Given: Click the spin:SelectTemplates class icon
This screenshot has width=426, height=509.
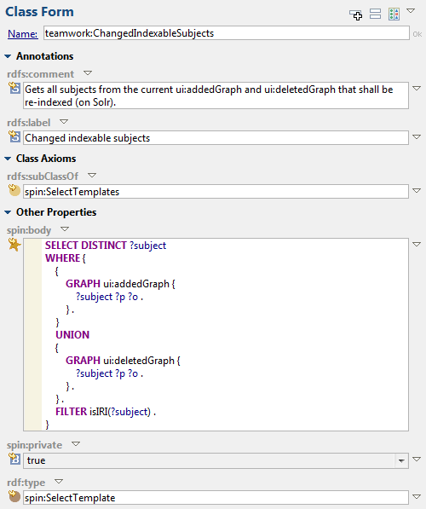Looking at the screenshot, I should coord(14,190).
